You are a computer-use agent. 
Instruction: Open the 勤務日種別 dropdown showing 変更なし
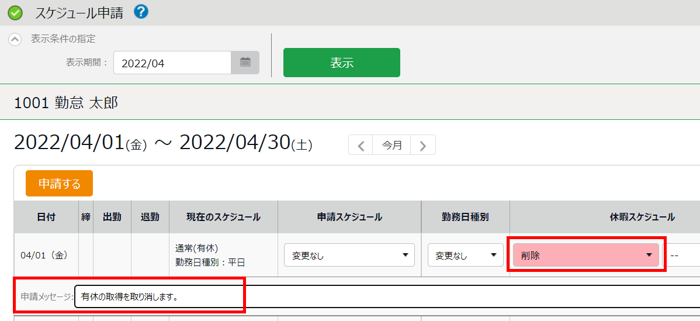(465, 256)
